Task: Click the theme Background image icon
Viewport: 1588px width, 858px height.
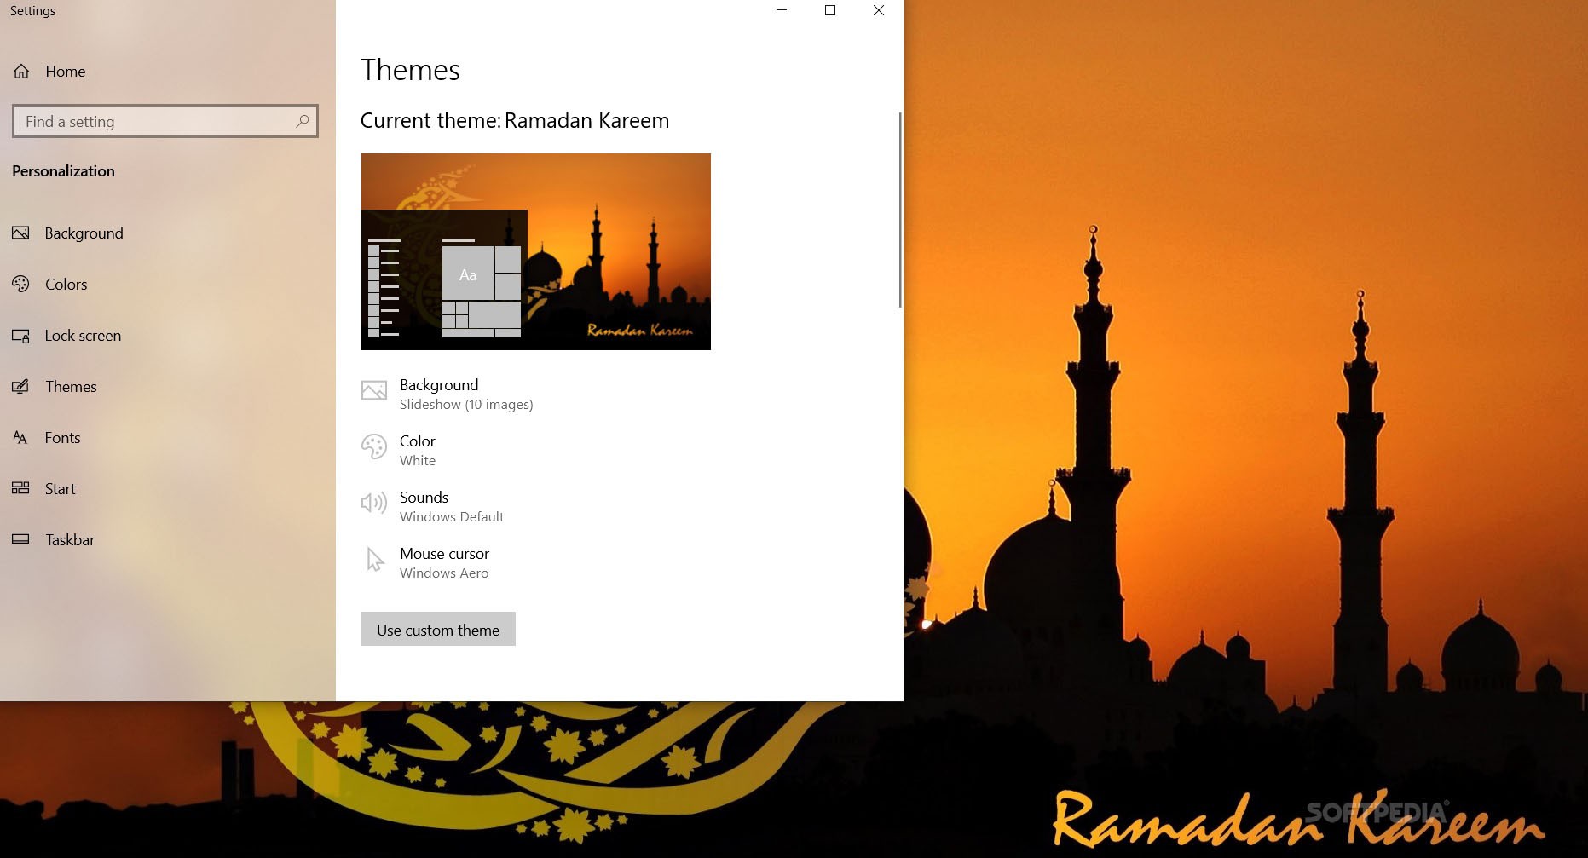Action: [374, 390]
